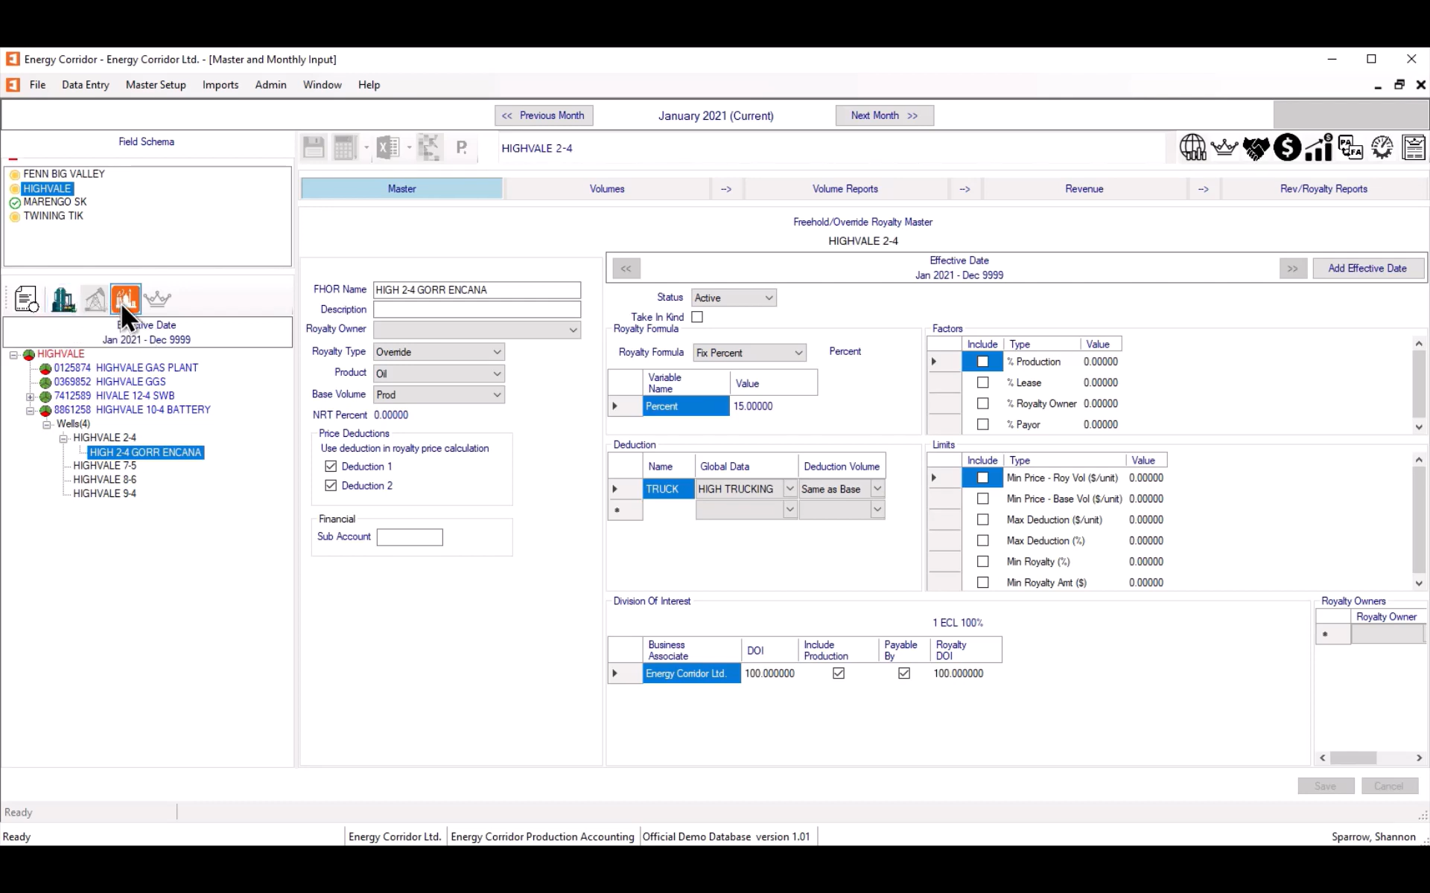Screen dimensions: 1430x893
Task: Select the teal facility building icon
Action: [63, 299]
